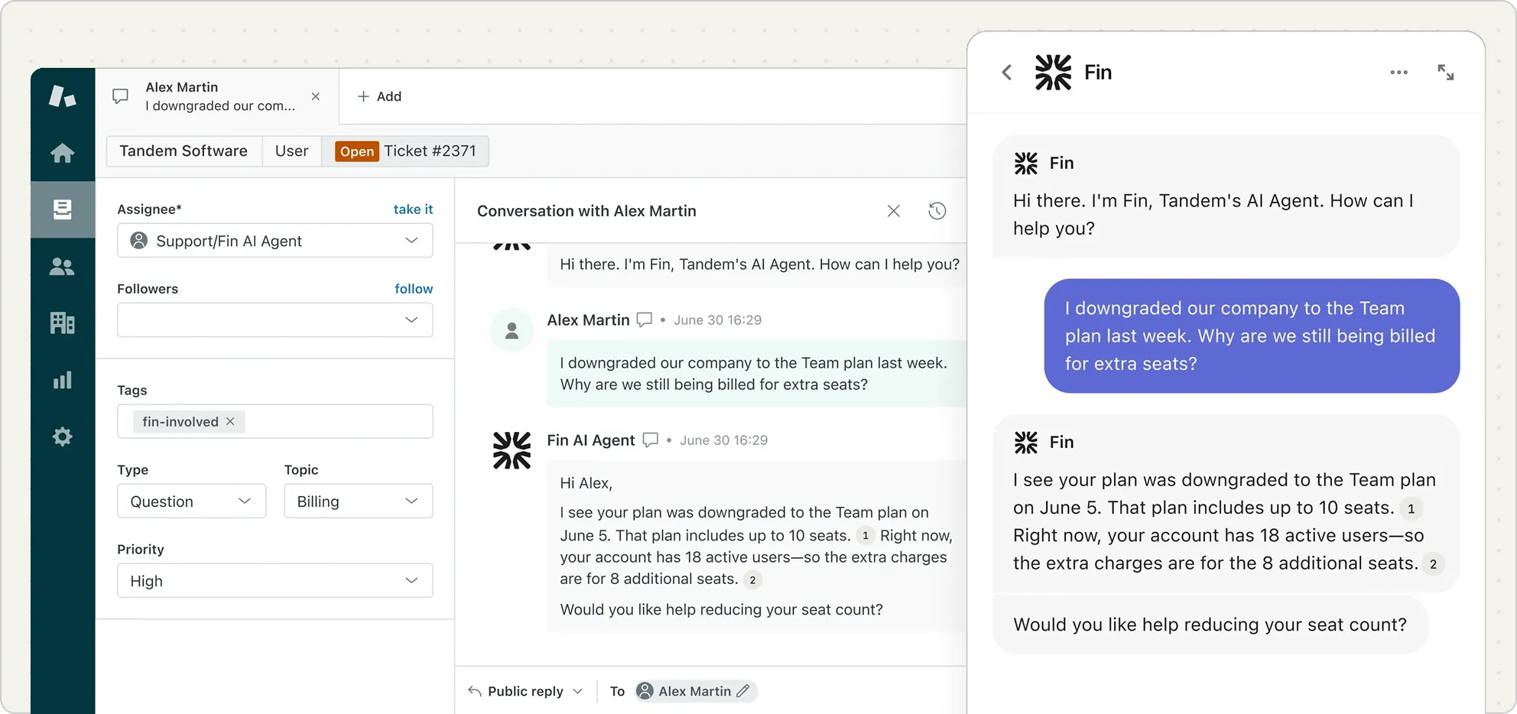Go back using the chevron in Fin header
Screen dimensions: 1517x714
pos(1006,72)
